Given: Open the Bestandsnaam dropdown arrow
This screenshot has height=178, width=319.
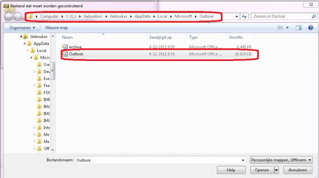Looking at the screenshot, I should [243, 160].
